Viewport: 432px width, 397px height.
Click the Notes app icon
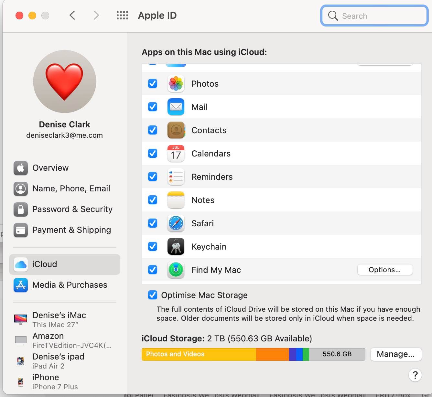coord(176,200)
